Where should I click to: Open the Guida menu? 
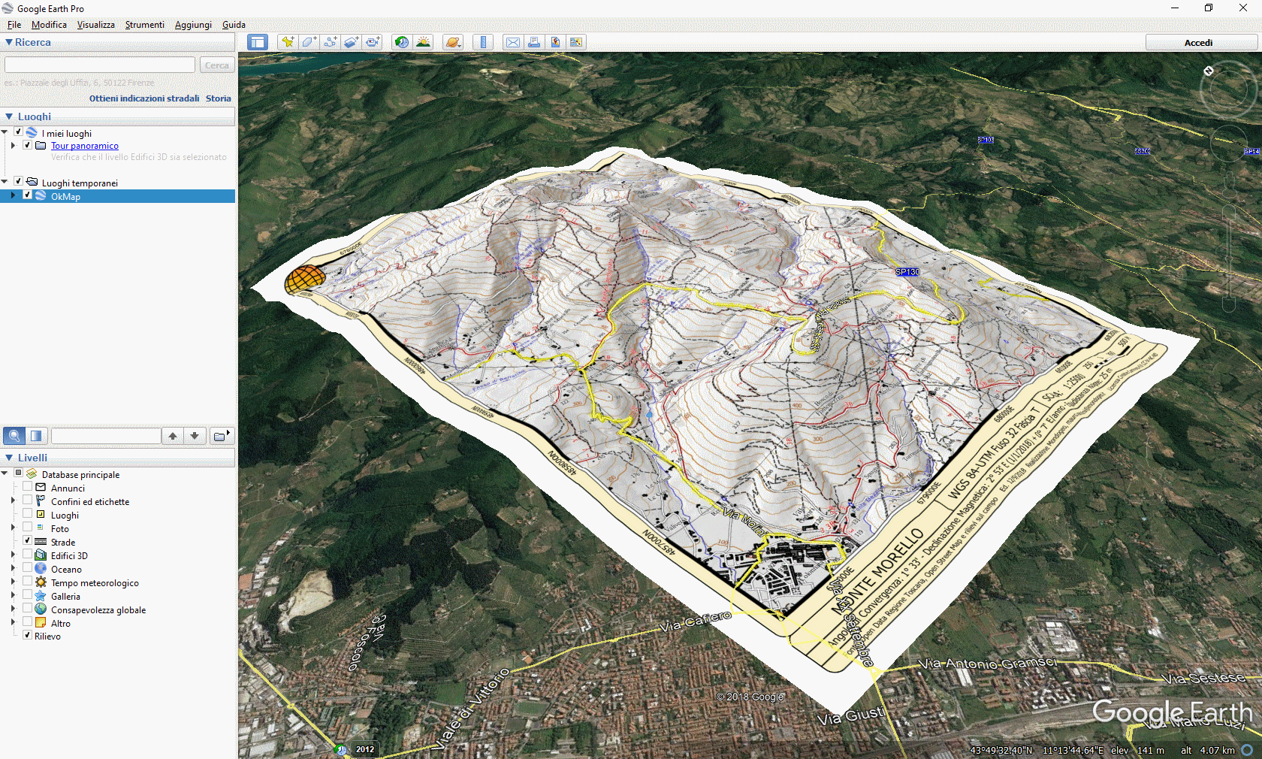234,25
